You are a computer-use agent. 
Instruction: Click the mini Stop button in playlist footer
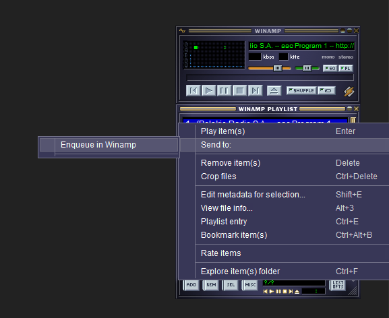[285, 292]
